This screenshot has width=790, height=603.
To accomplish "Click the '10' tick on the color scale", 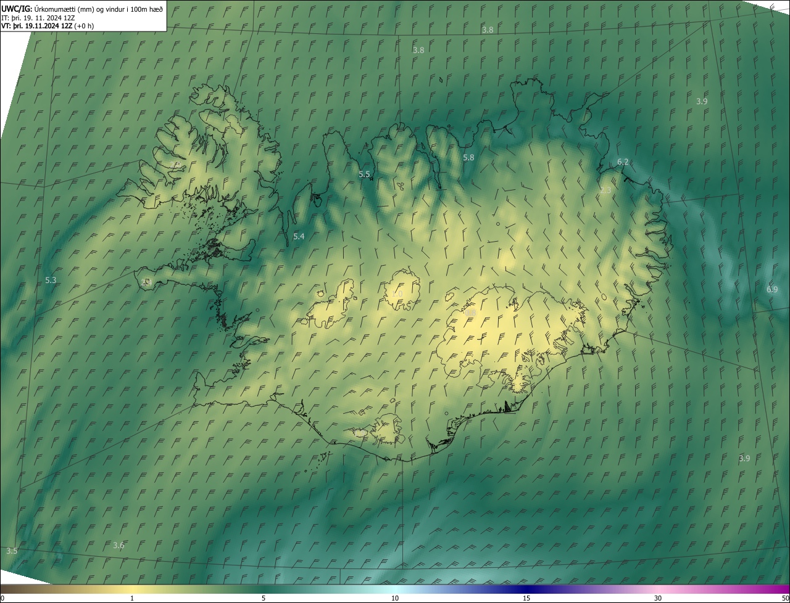I will pos(395,598).
